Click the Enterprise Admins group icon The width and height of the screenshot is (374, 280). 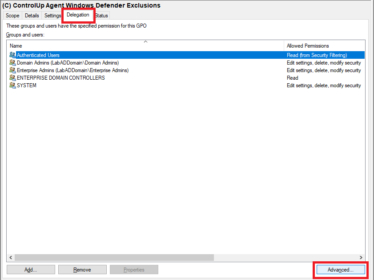click(x=12, y=70)
